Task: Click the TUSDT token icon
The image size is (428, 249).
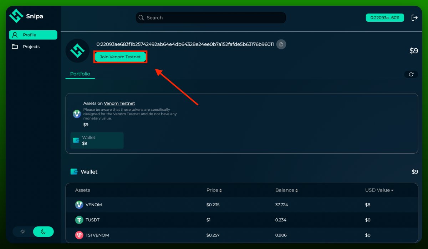Action: click(79, 220)
